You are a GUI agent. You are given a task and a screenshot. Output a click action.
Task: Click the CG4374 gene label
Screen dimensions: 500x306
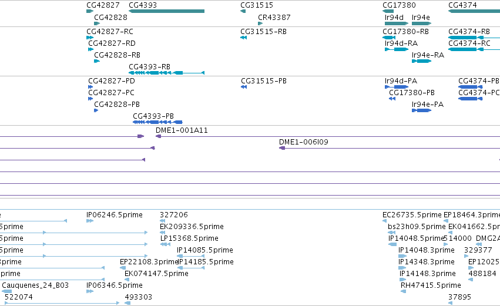click(463, 5)
